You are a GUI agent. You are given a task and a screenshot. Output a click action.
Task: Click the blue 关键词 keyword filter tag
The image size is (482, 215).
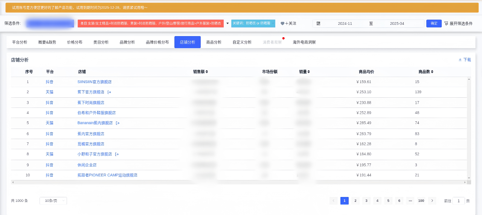tap(253, 23)
